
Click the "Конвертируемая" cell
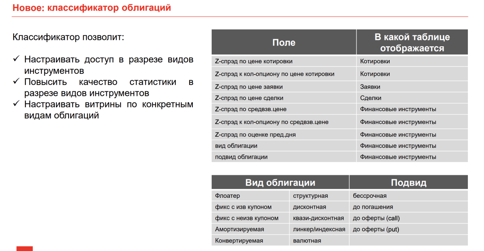[x=239, y=241]
